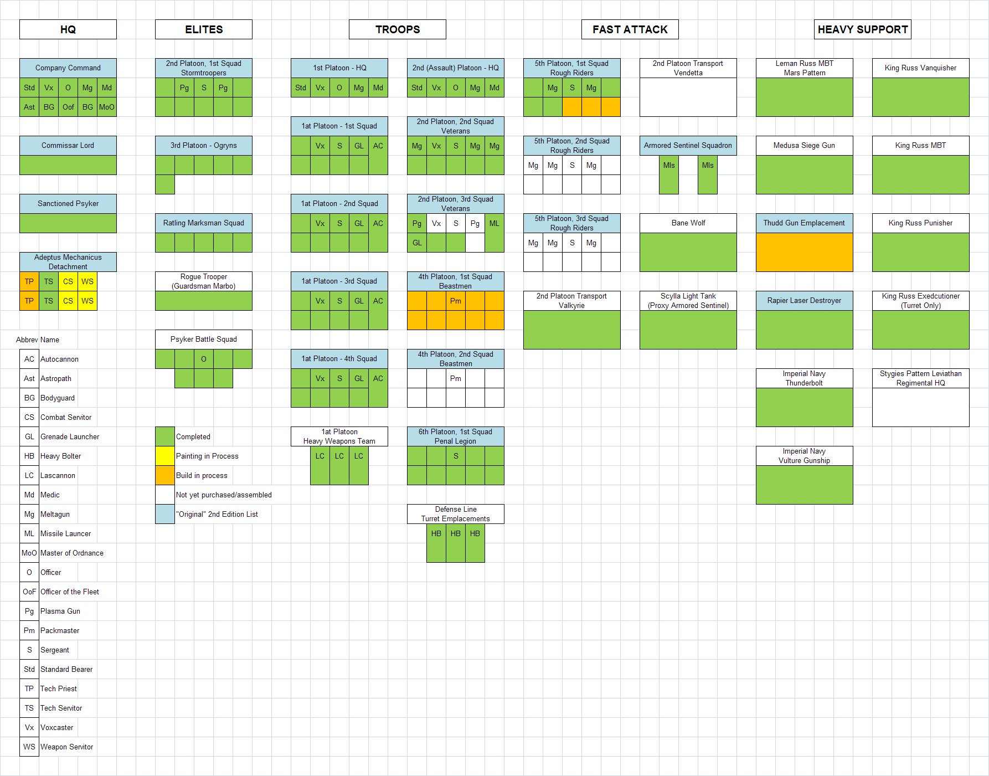Screen dimensions: 989x776
Task: Click the King Russ Exedcutioner (Turret Only) cell
Action: pyautogui.click(x=921, y=301)
